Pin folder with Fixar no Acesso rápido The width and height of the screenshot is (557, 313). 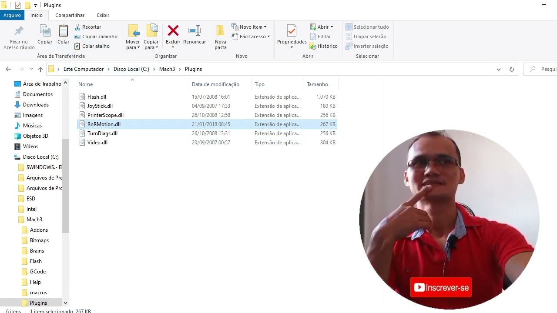[19, 37]
